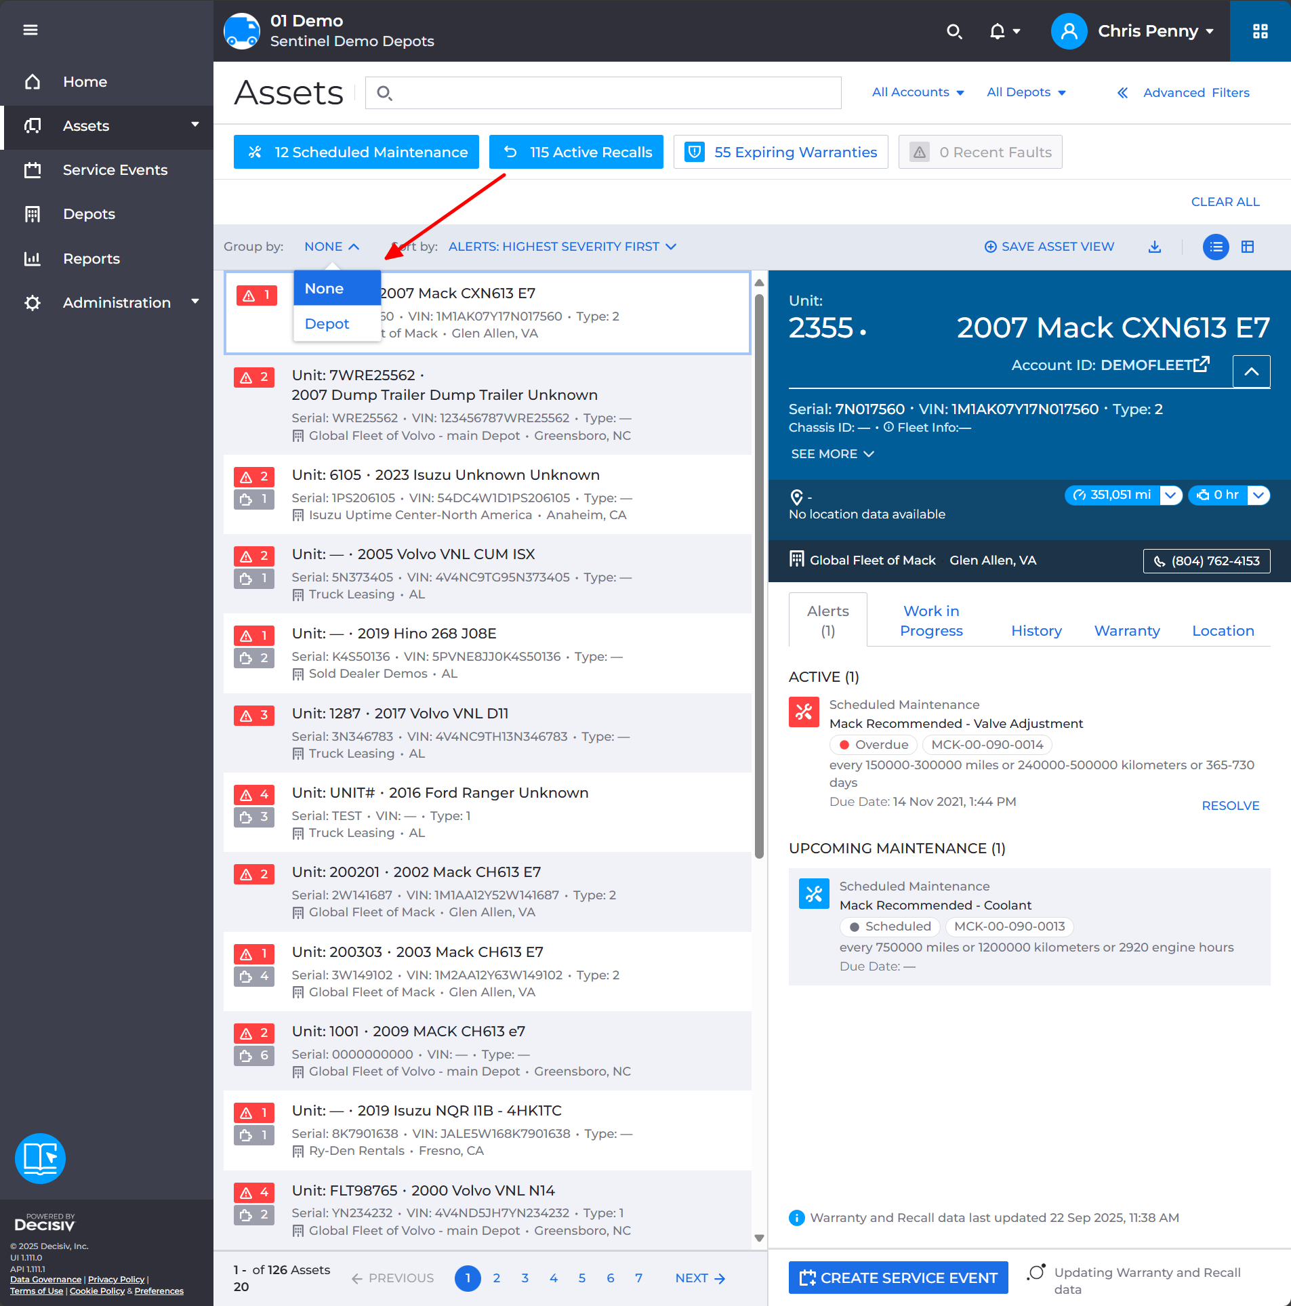Click the Chris Penny user avatar
The image size is (1291, 1306).
pos(1069,31)
